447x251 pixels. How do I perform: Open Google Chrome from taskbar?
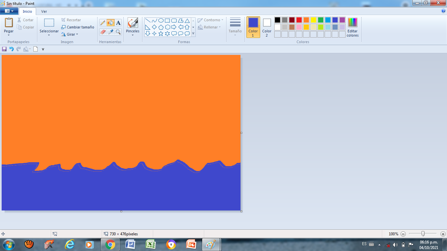110,244
